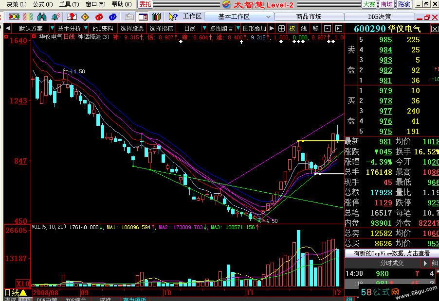Click the 大赛 button
The width and height of the screenshot is (439, 301).
pos(369,4)
